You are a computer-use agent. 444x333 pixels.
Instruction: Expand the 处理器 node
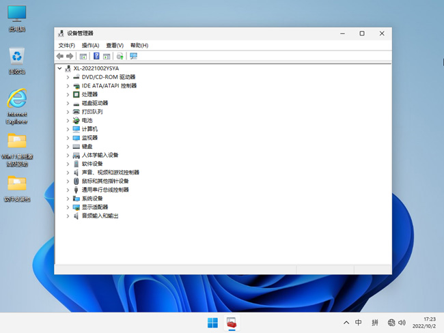click(x=68, y=94)
